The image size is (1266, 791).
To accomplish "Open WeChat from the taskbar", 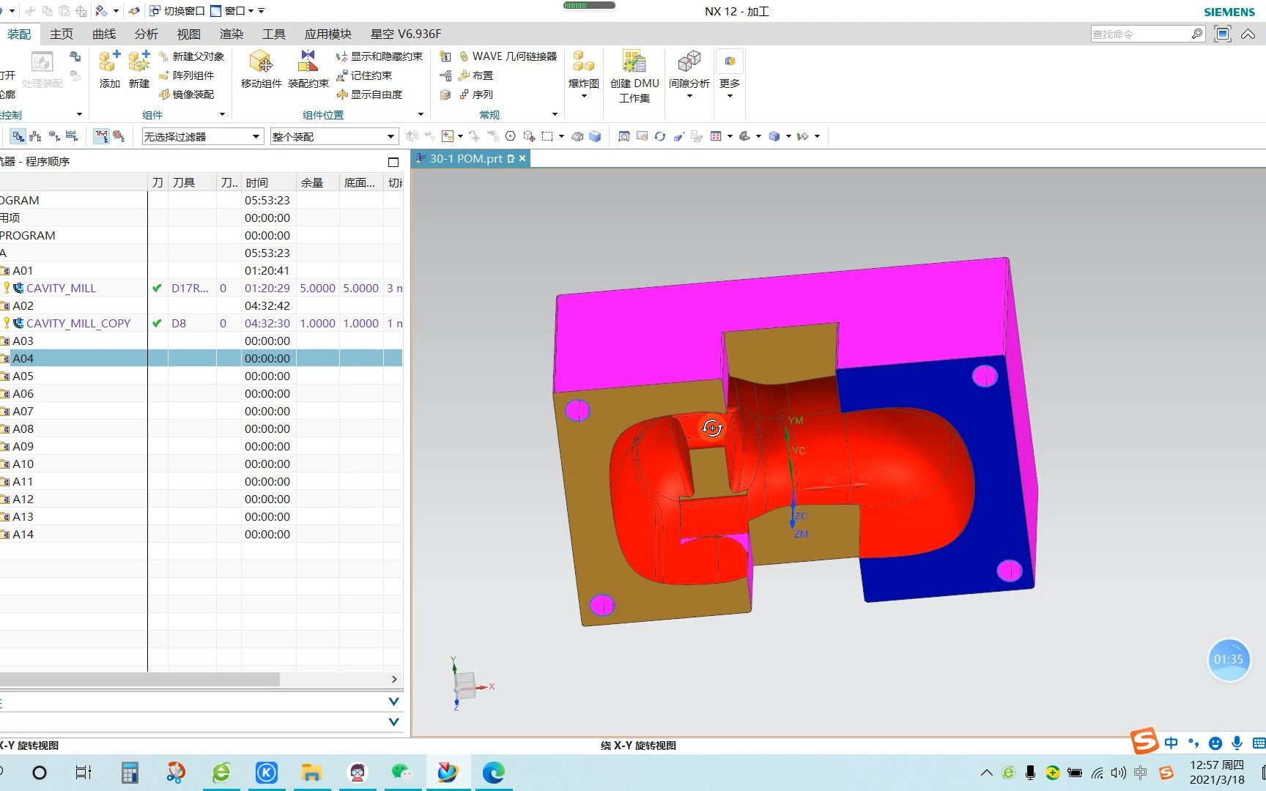I will coord(402,772).
